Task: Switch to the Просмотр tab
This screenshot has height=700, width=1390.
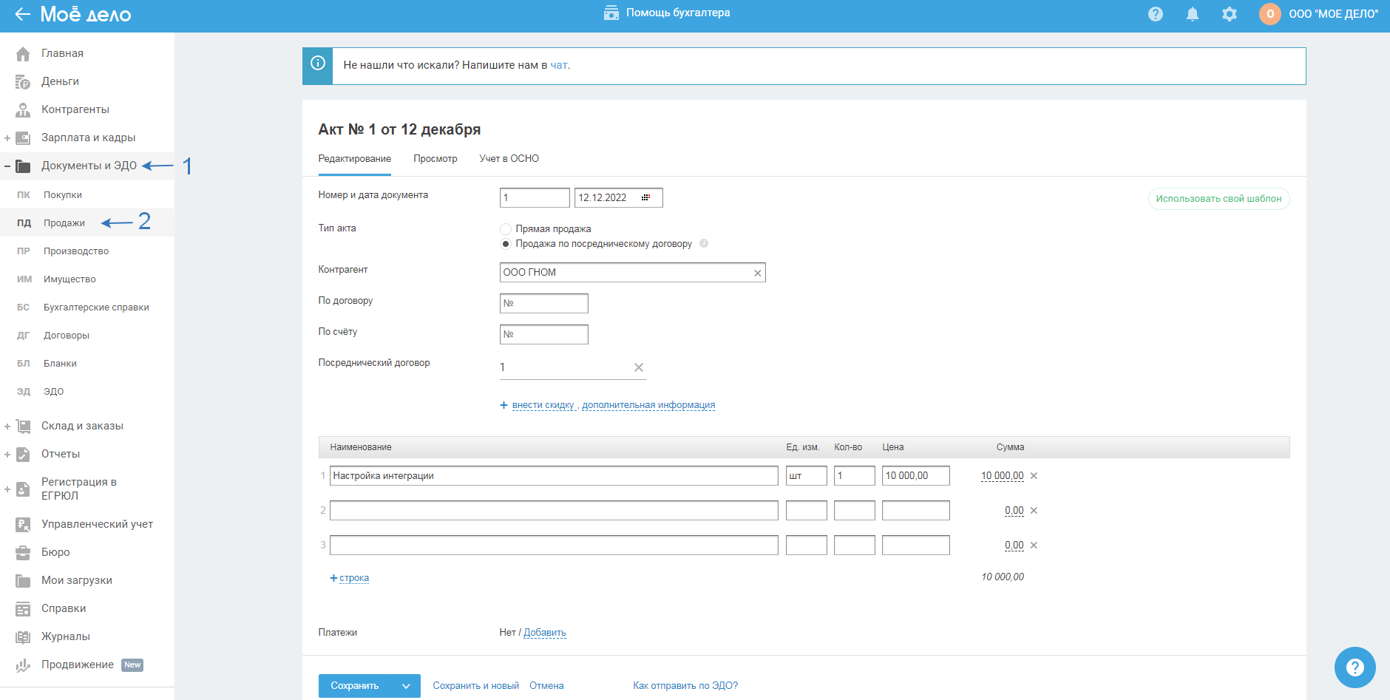Action: pos(435,159)
